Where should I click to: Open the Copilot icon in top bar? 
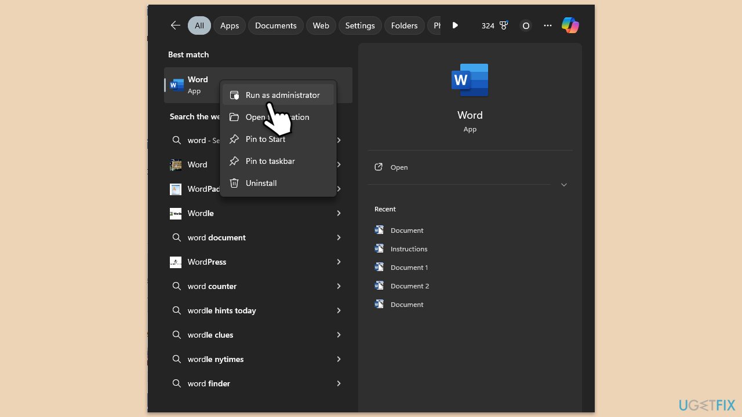[x=570, y=25]
